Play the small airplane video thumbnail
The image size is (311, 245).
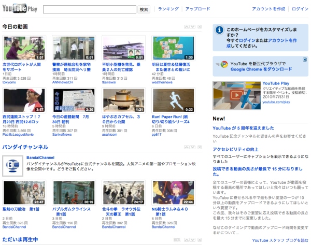click(123, 48)
